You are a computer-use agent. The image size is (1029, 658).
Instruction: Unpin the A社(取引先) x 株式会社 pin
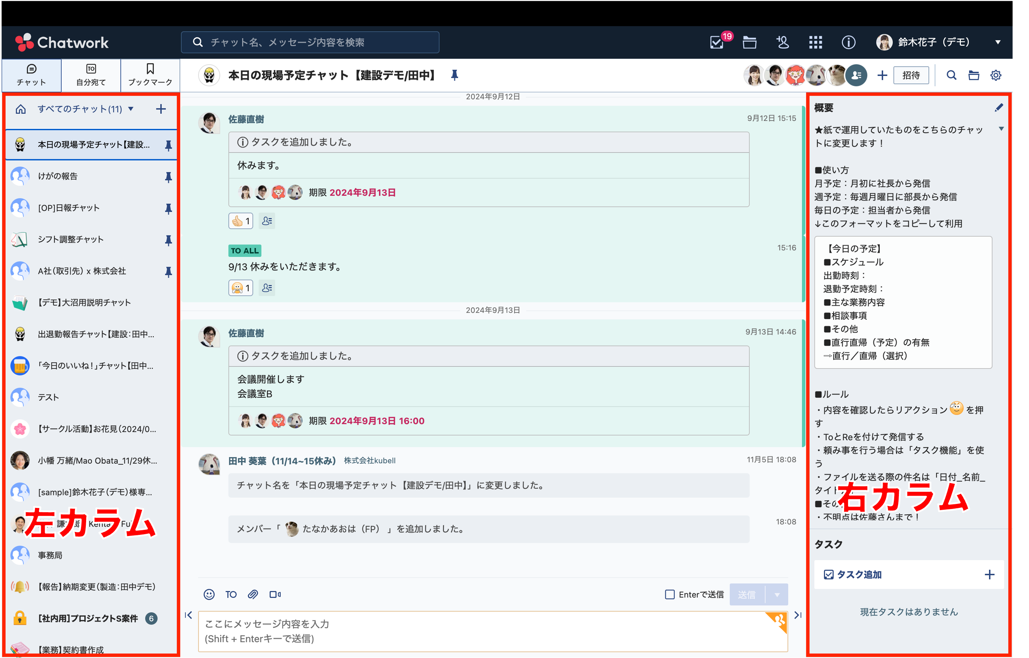pos(169,272)
